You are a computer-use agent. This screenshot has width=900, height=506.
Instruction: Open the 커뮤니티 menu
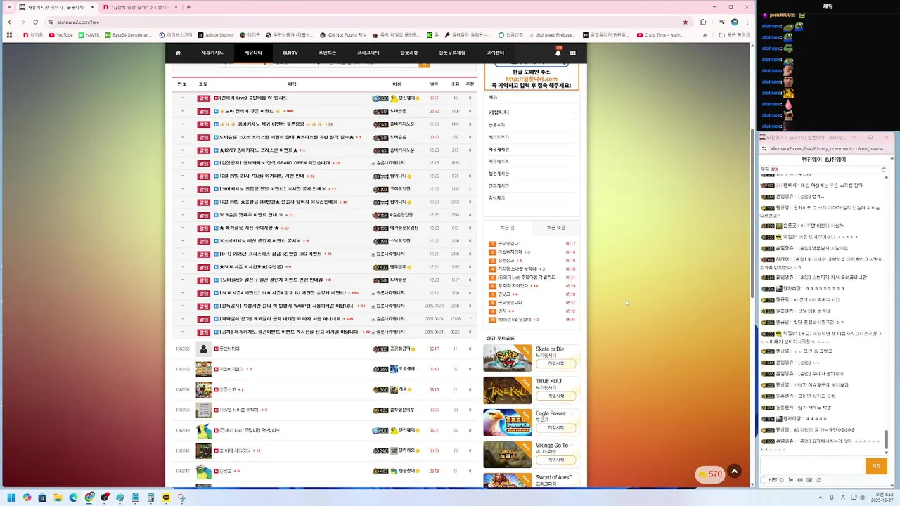(x=253, y=53)
